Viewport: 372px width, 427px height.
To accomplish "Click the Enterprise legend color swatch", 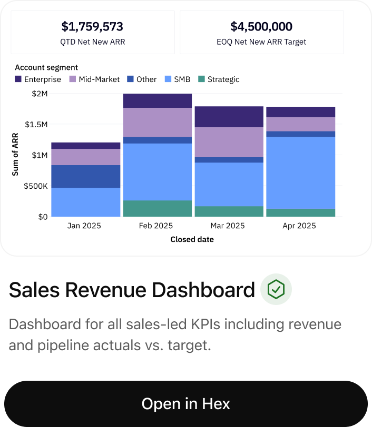I will pyautogui.click(x=18, y=79).
